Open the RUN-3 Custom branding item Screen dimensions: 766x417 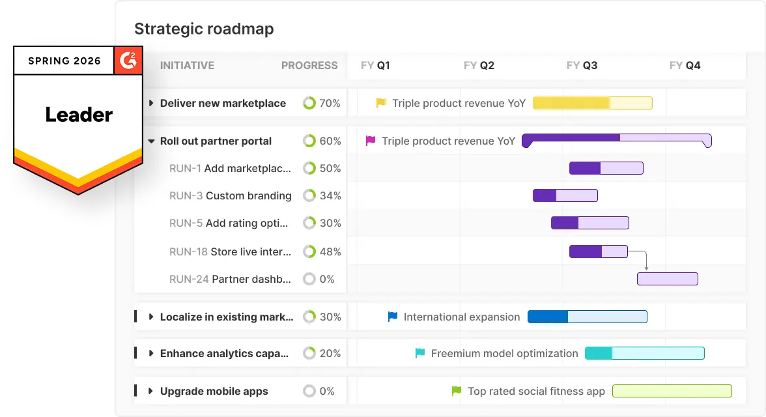click(230, 195)
